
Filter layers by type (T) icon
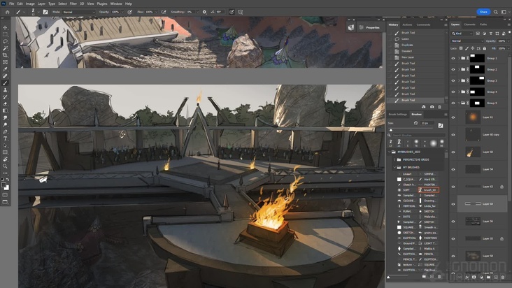point(491,34)
